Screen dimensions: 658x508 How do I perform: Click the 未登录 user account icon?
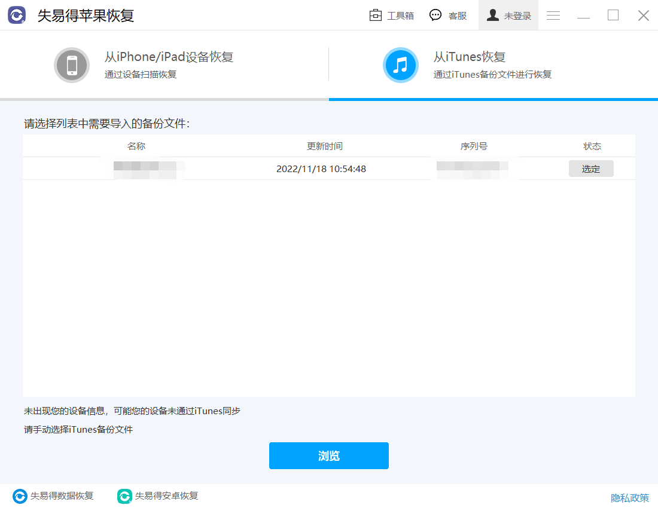(493, 15)
